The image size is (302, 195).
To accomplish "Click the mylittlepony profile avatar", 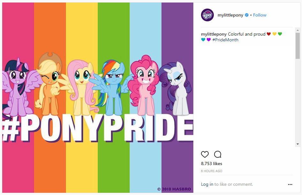I will [207, 15].
